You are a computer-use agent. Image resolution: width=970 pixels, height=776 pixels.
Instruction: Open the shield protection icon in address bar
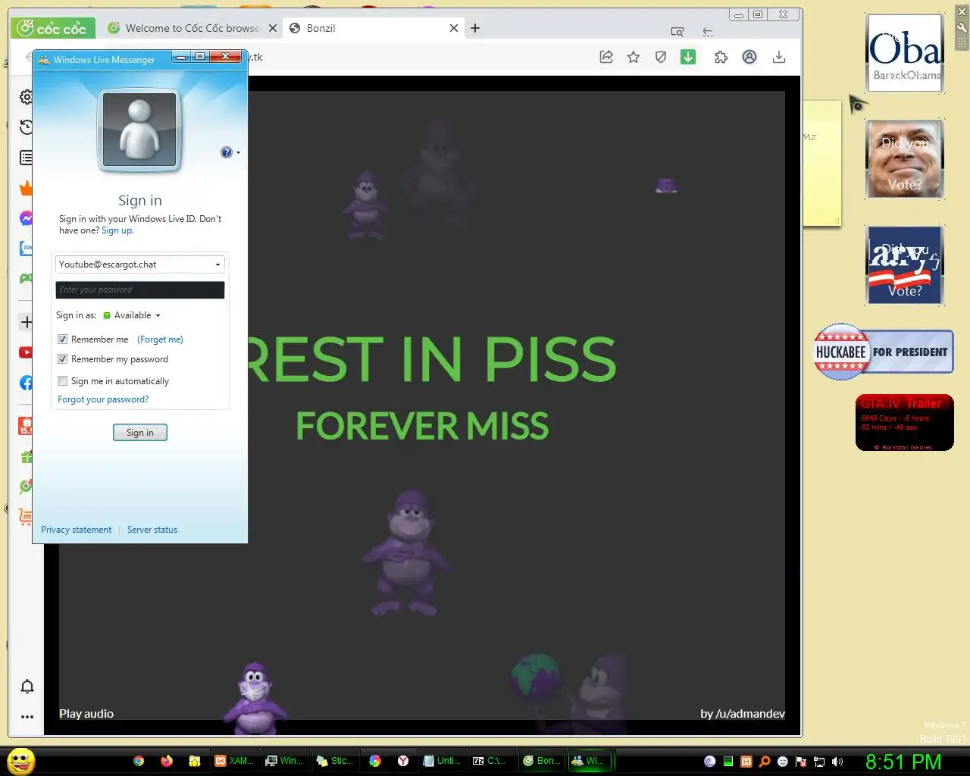point(661,57)
